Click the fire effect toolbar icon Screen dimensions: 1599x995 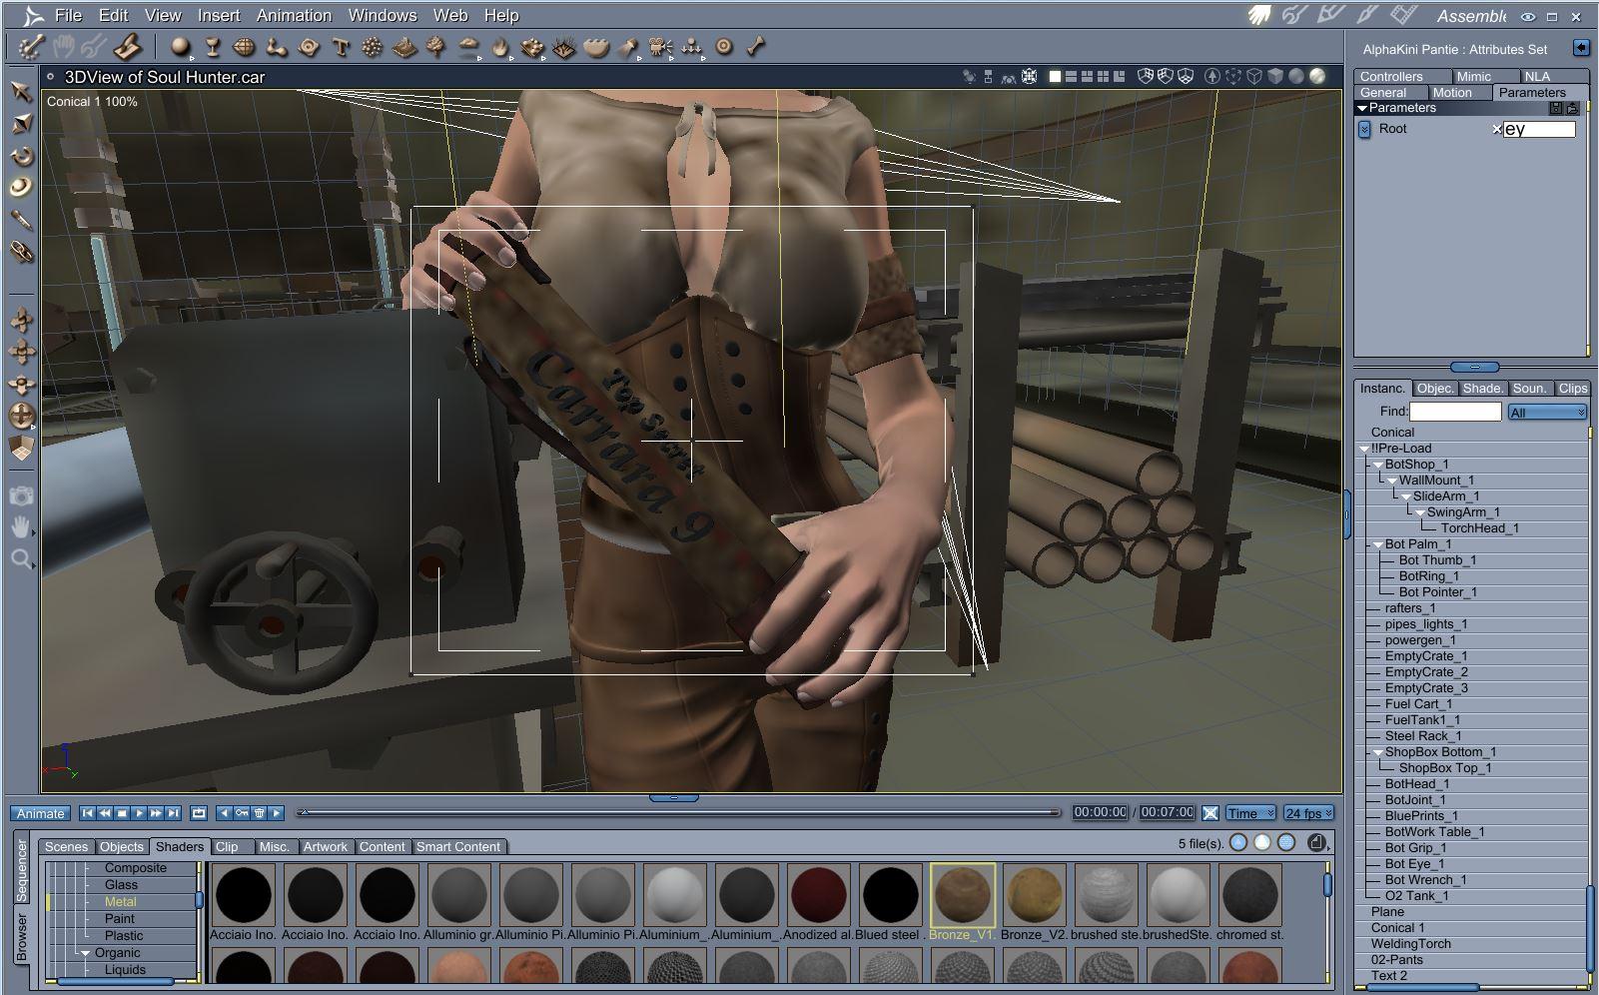pos(500,46)
